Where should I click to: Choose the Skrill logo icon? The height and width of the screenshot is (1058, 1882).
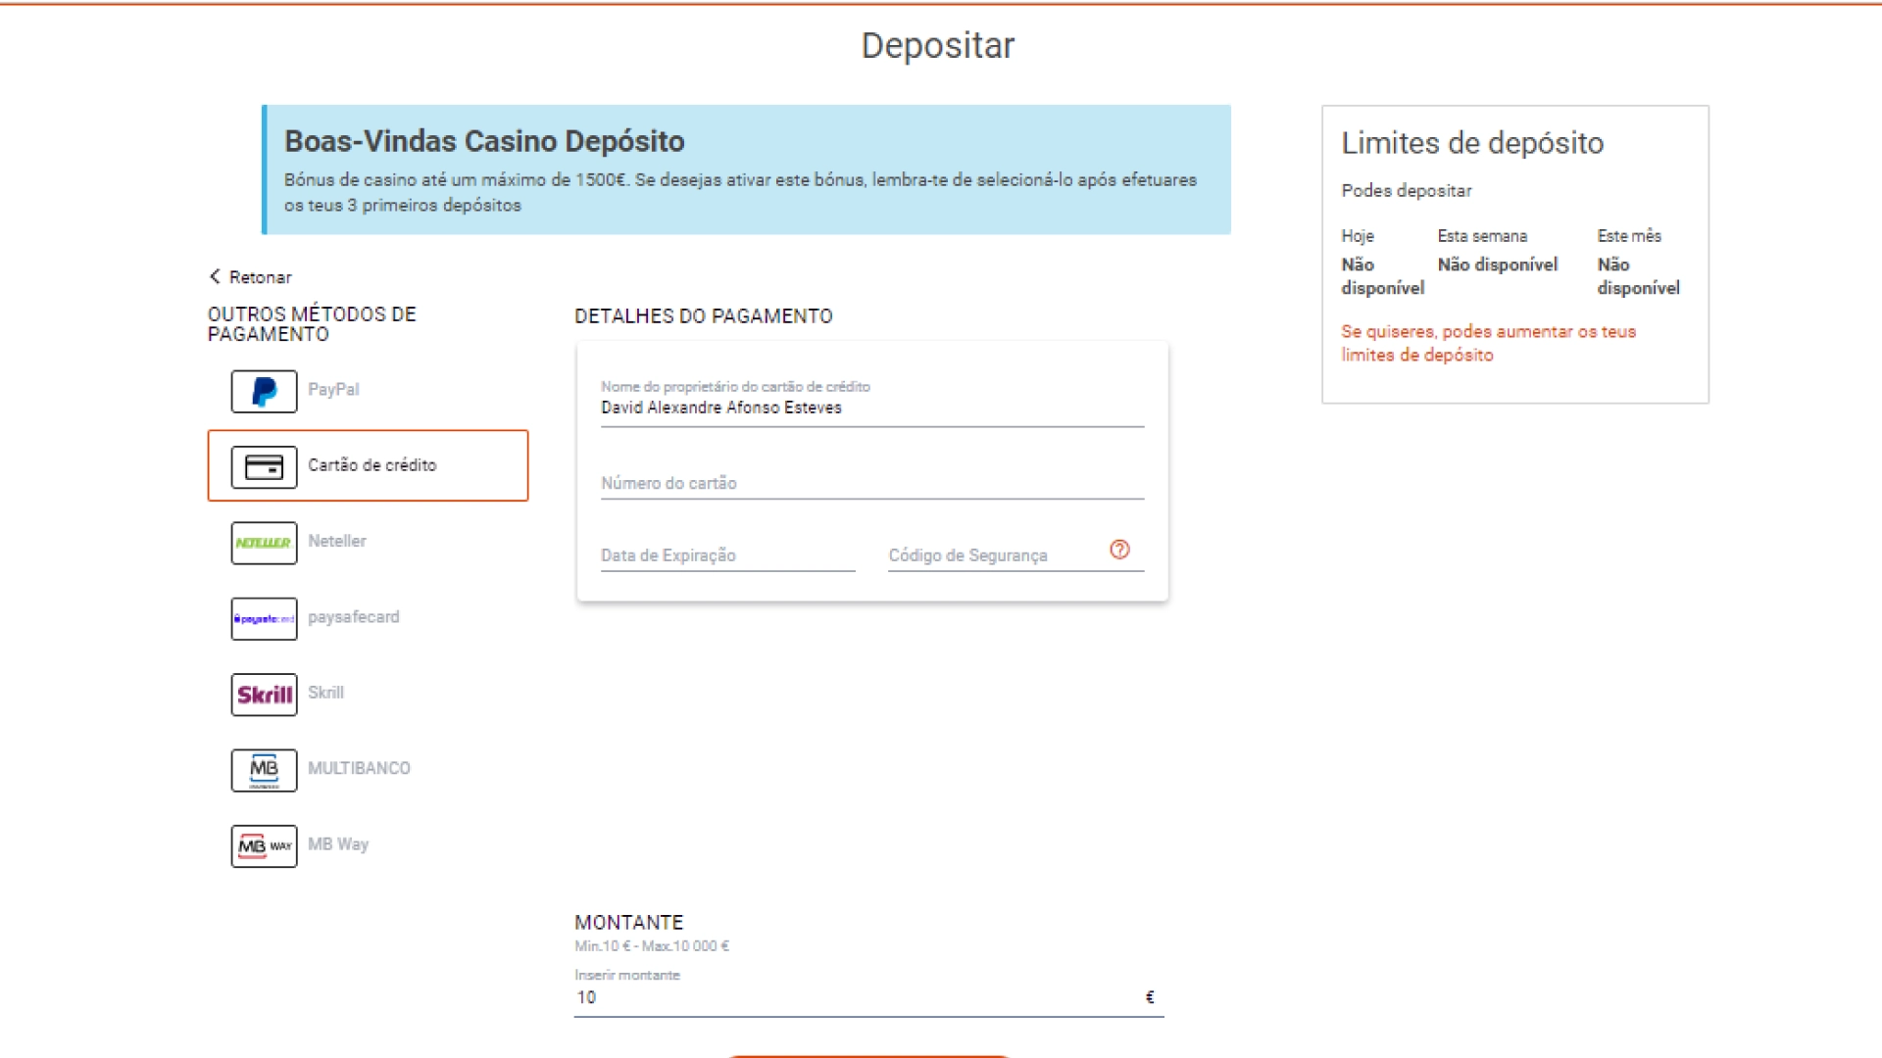264,695
